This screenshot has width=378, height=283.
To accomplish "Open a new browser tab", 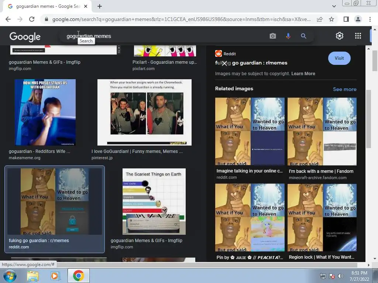I will point(100,6).
